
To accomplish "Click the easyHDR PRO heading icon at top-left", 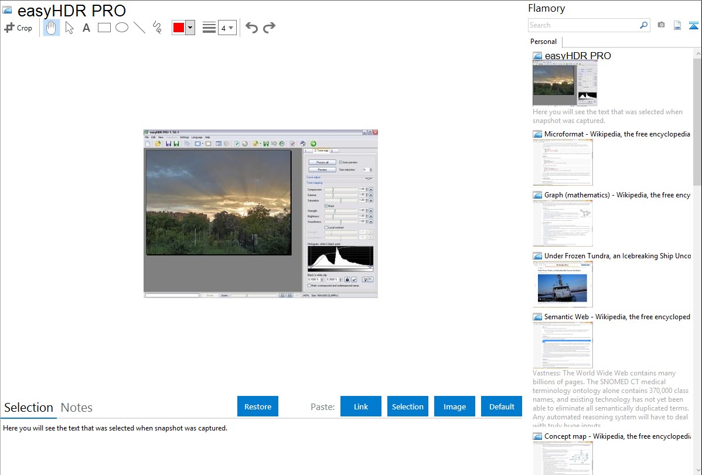I will pos(7,10).
